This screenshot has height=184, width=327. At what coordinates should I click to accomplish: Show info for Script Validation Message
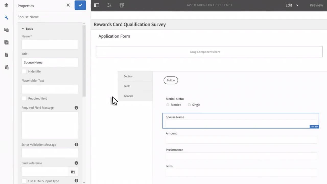76,145
